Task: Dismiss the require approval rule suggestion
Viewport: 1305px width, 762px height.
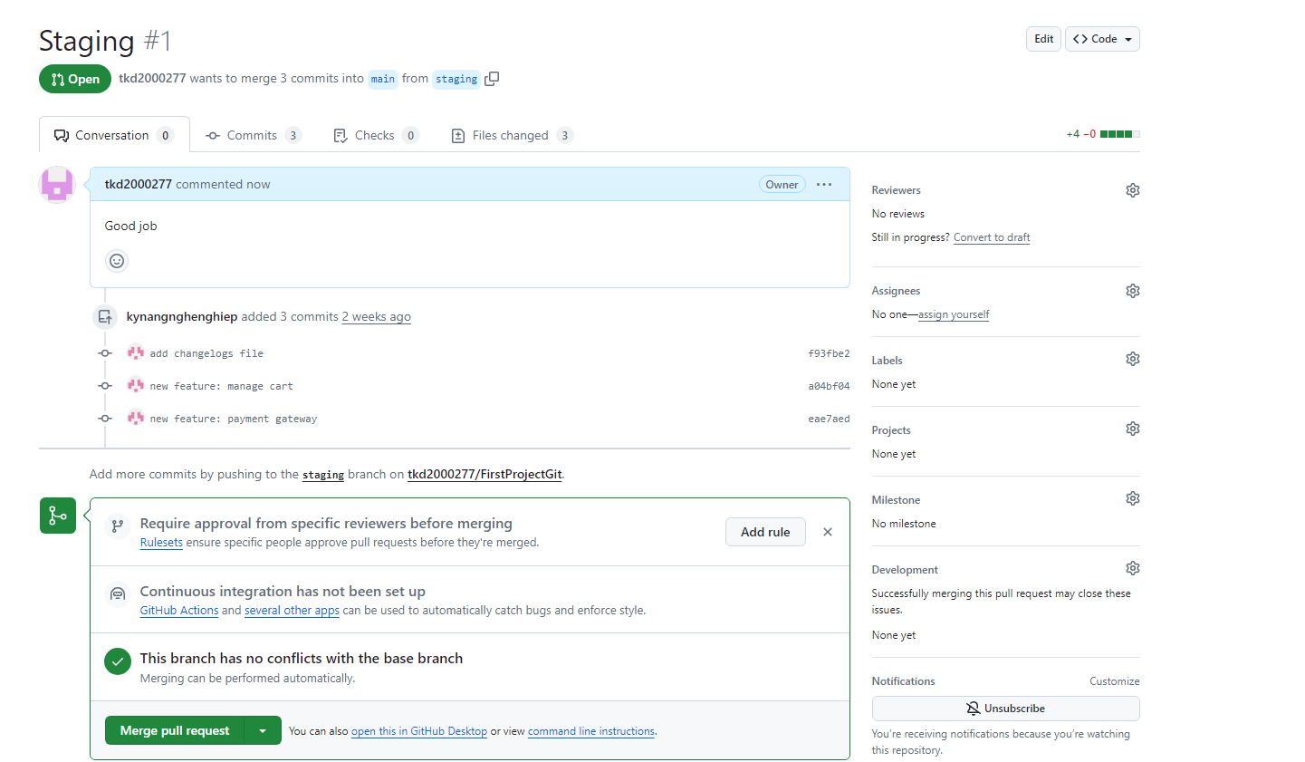Action: (828, 532)
